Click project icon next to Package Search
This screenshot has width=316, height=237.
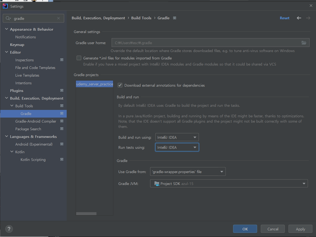[x=62, y=129]
